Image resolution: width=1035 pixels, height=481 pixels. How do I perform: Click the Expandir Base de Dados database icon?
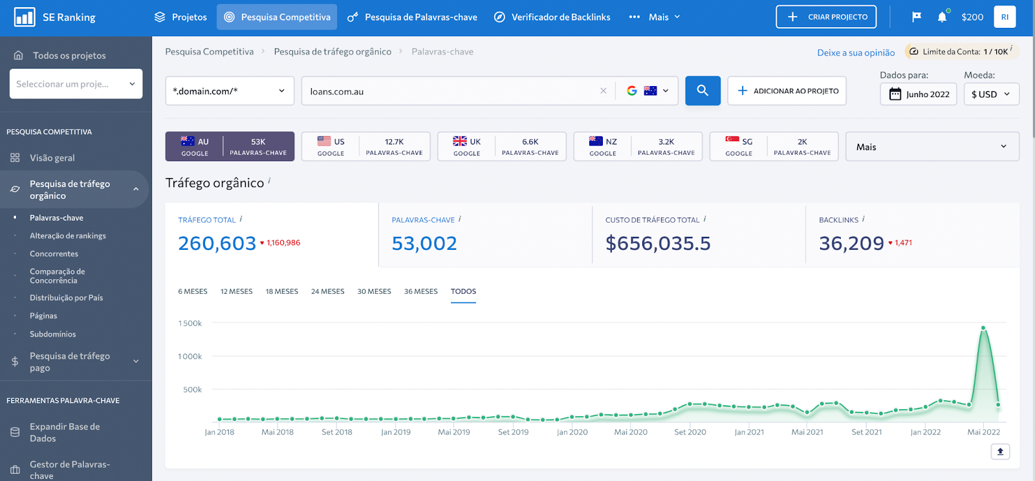(x=15, y=432)
